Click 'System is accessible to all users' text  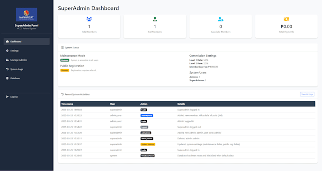(x=85, y=60)
